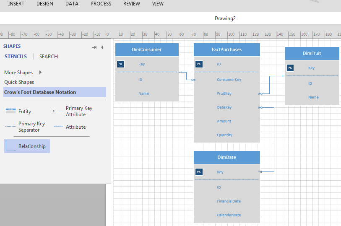Click the PK icon in DimFruit
341x226 pixels.
click(x=290, y=68)
